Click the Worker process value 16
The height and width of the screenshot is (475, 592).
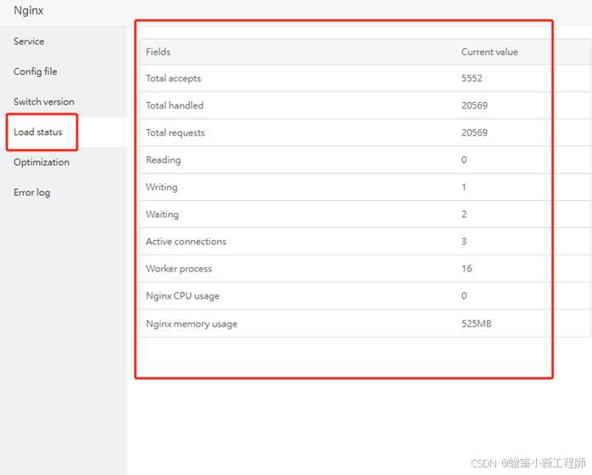click(466, 269)
